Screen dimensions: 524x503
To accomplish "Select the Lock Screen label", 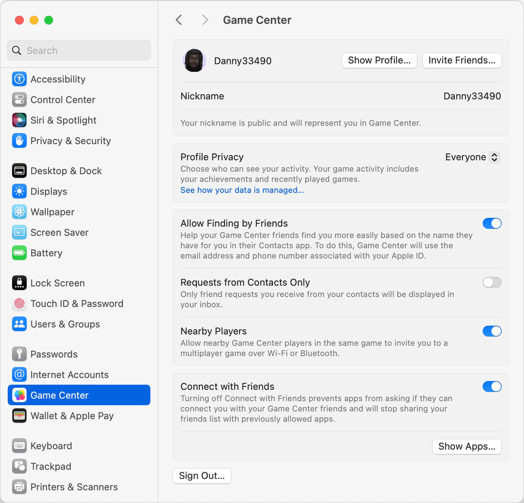I will click(x=58, y=283).
